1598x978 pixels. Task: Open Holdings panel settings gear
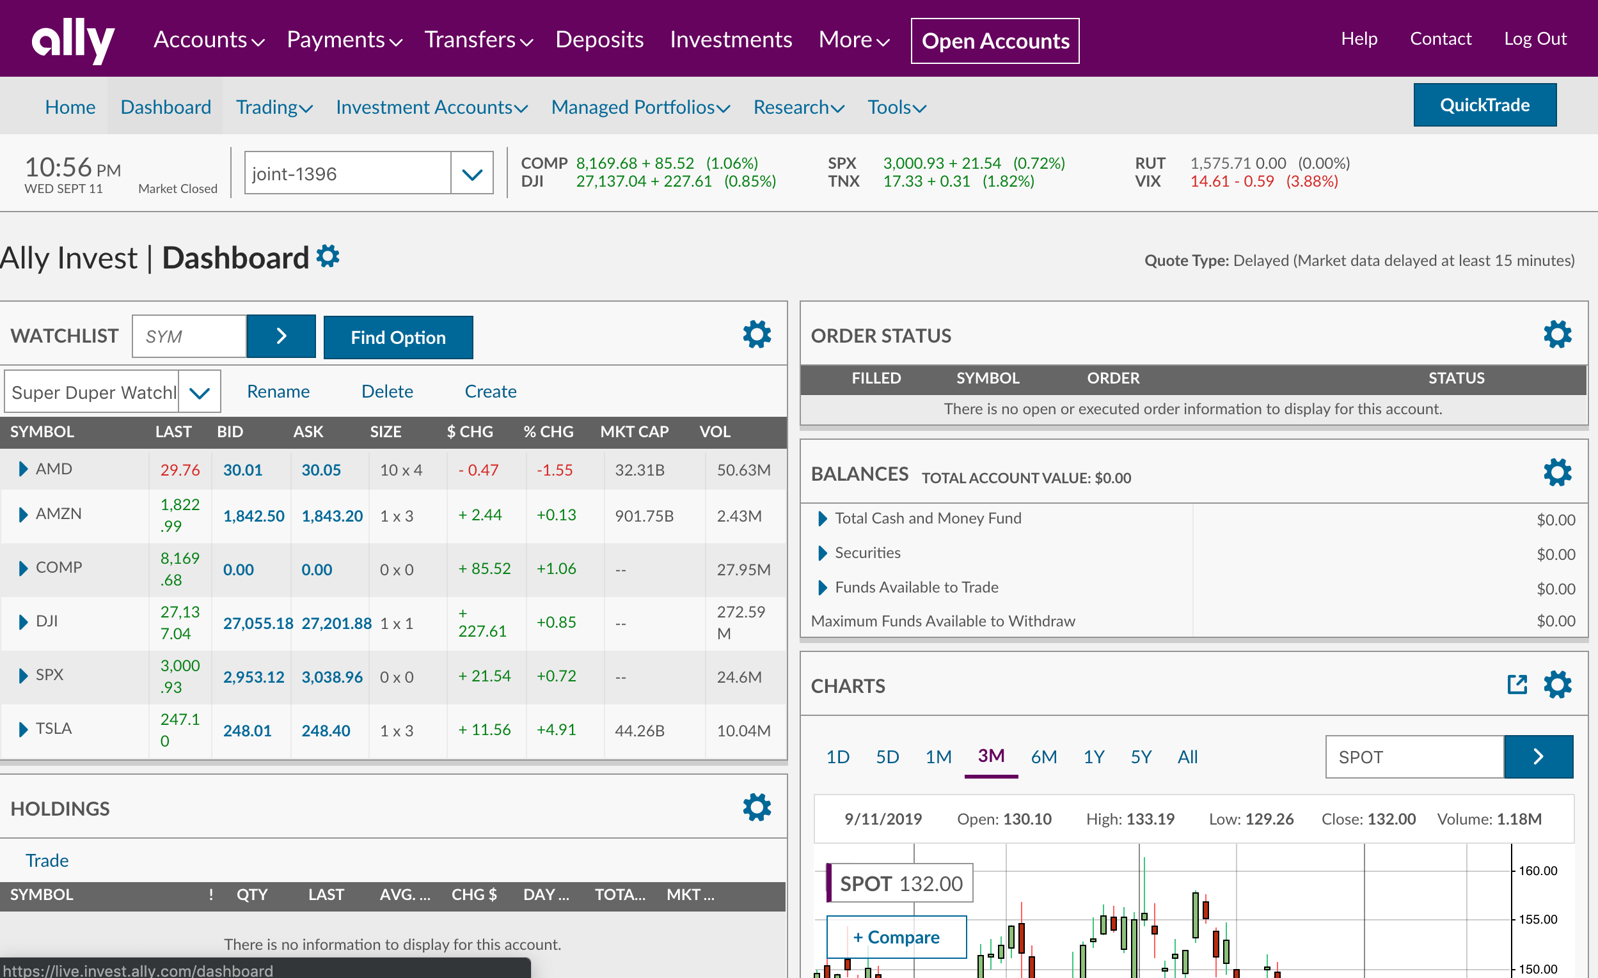756,807
